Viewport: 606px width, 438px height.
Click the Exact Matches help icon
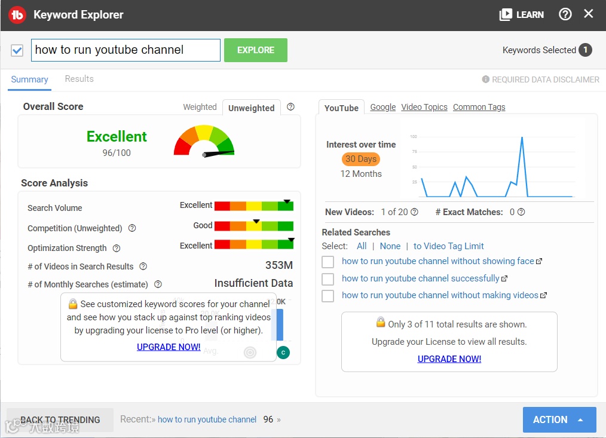(x=521, y=212)
